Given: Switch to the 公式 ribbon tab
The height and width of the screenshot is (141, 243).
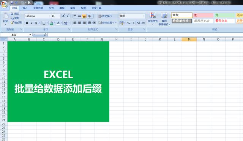Looking at the screenshot, I should 51,8.
